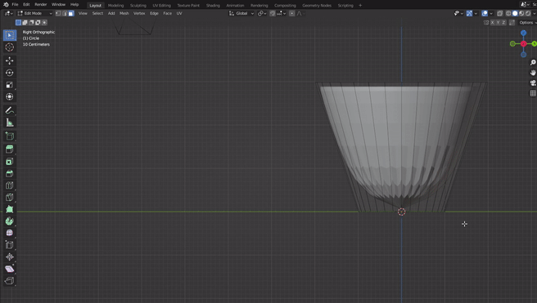Open the Mesh menu
Viewport: 537px width, 303px height.
point(124,13)
